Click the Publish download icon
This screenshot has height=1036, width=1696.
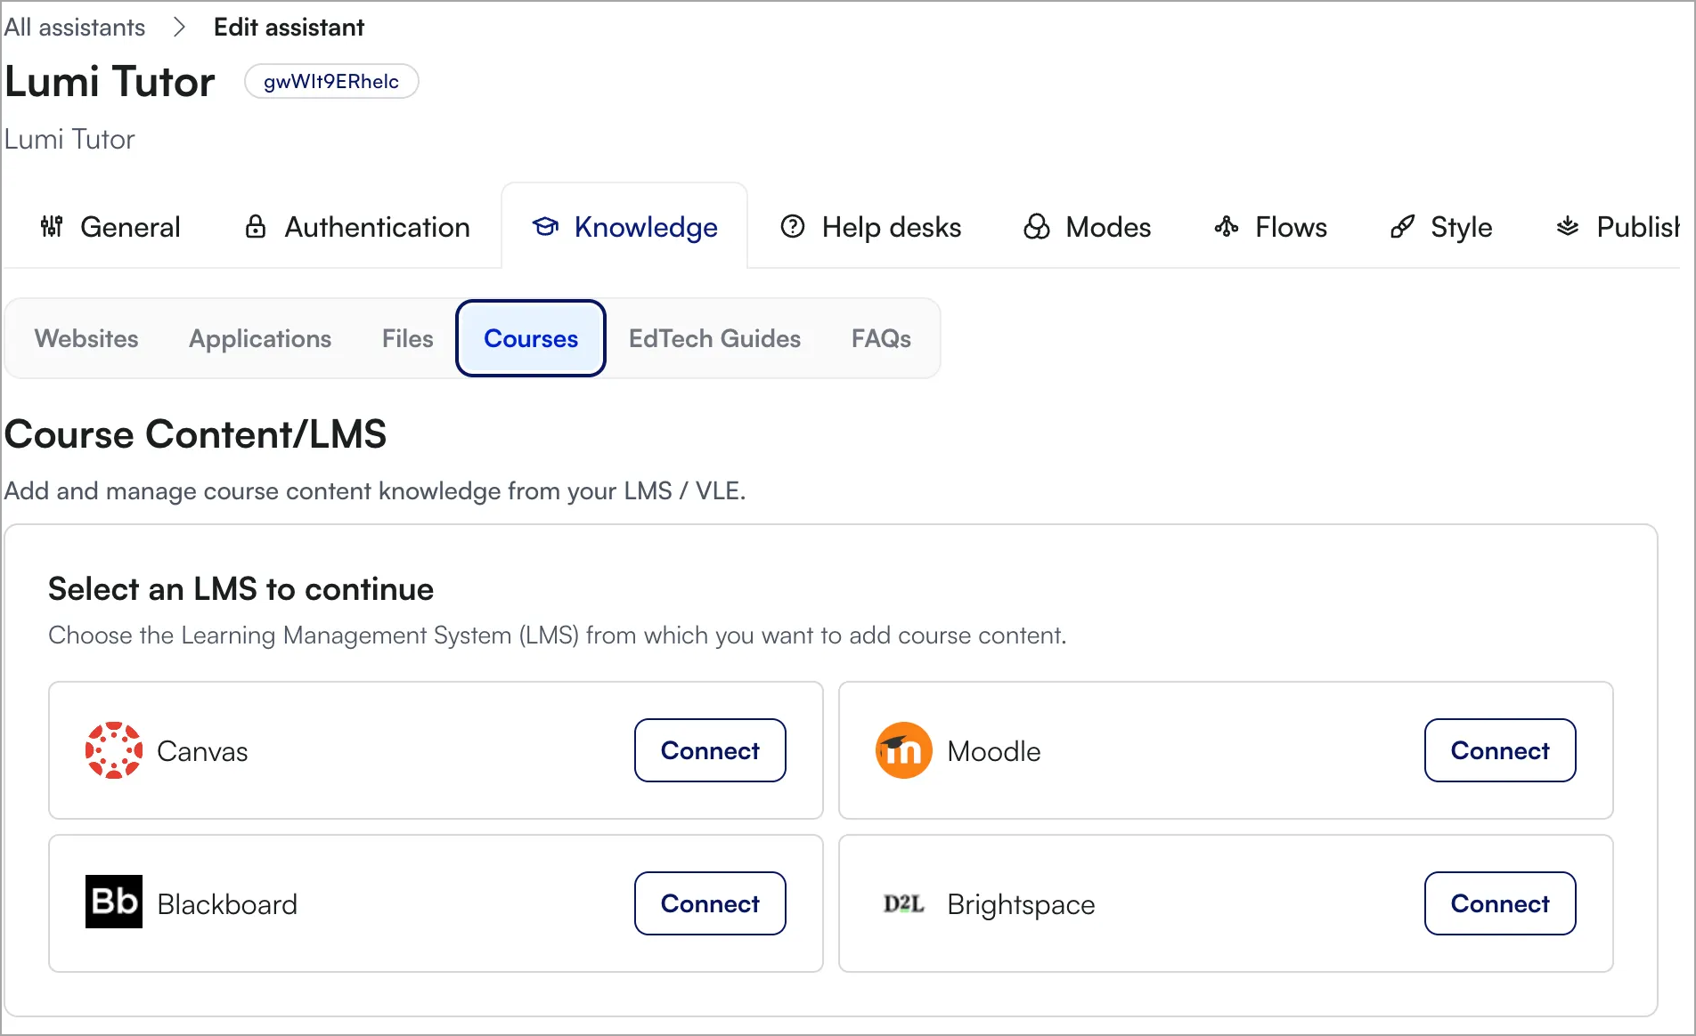click(1568, 227)
